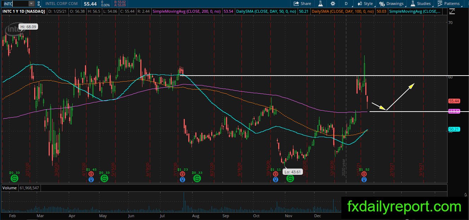The height and width of the screenshot is (220, 469).
Task: Click the Aug label on the time axis
Action: 196,216
